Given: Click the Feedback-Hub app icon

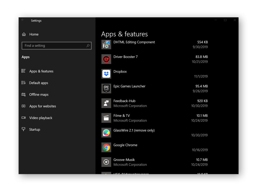Looking at the screenshot, I should [x=106, y=103].
